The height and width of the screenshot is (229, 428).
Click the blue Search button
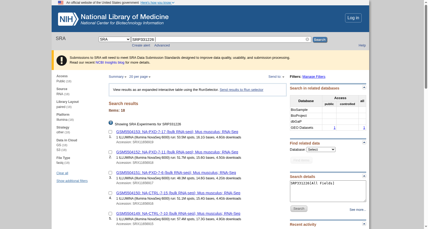[x=320, y=40]
